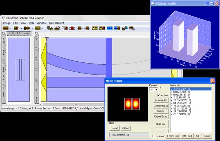
Task: Click the blue dotted section toolbar icon
Action: 110,28
